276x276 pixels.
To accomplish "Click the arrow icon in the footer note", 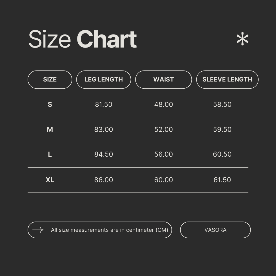I will [38, 230].
